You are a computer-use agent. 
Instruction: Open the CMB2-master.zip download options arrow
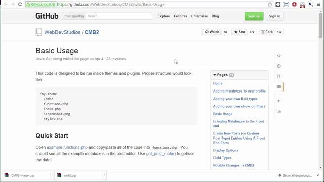tap(52, 174)
